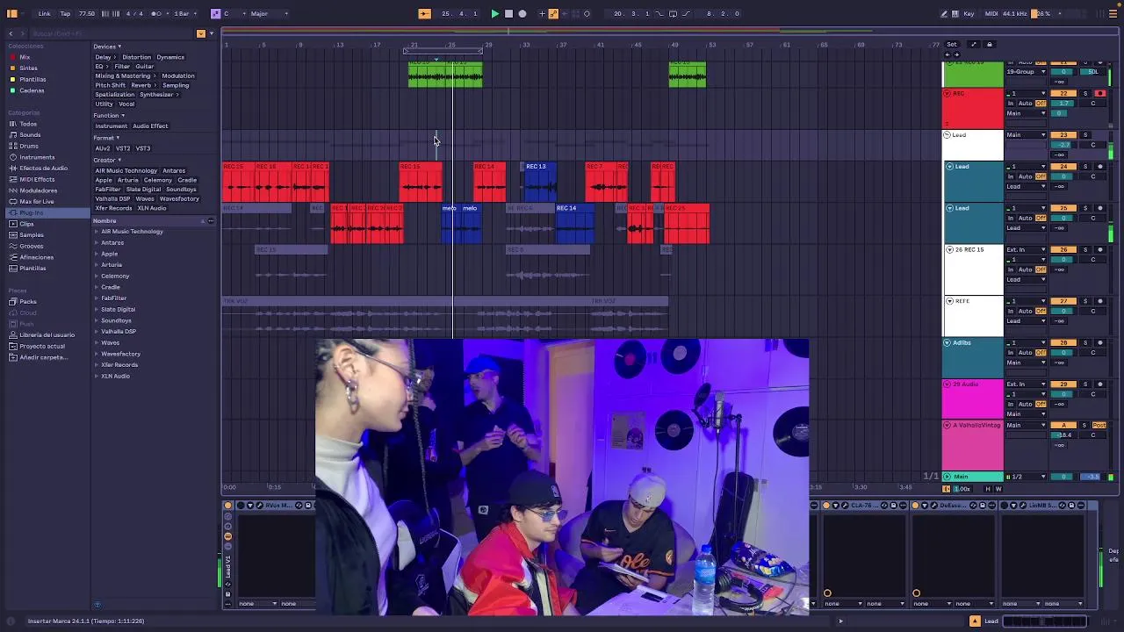Screen dimensions: 1124x632
Task: Enable Draw Mode pencil icon
Action: pos(944,13)
